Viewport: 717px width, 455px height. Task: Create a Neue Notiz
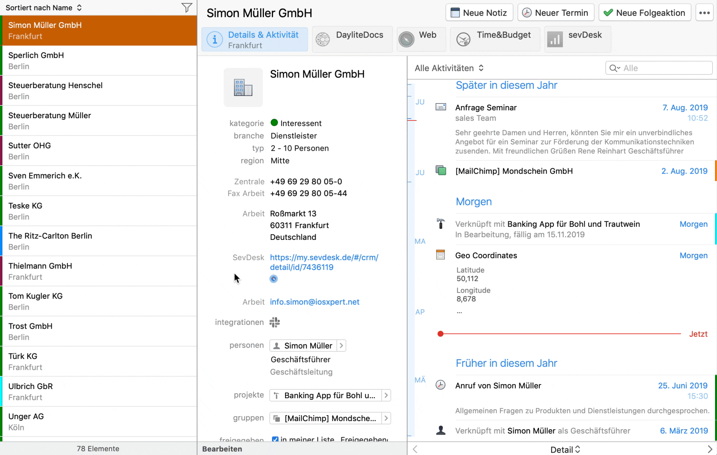pyautogui.click(x=479, y=13)
